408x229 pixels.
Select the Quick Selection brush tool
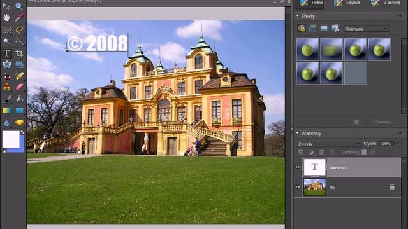(19, 41)
